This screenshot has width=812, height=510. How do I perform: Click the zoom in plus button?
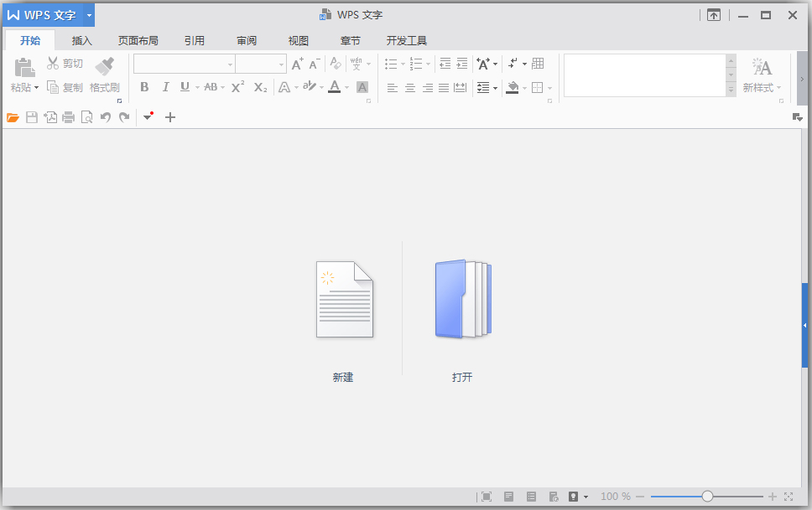coord(772,497)
